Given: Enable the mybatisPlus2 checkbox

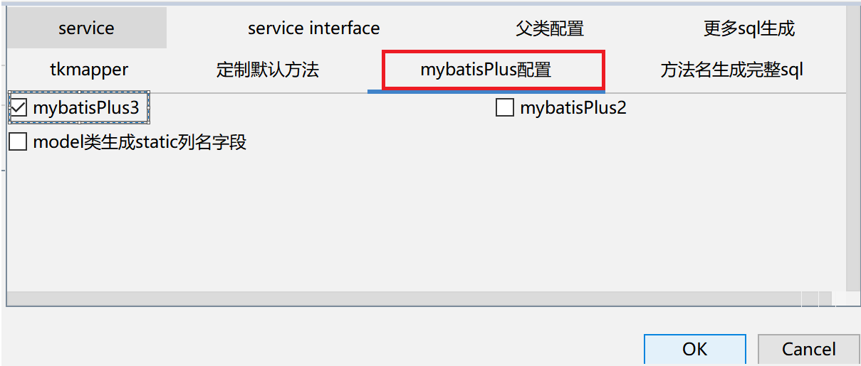Looking at the screenshot, I should (x=505, y=108).
